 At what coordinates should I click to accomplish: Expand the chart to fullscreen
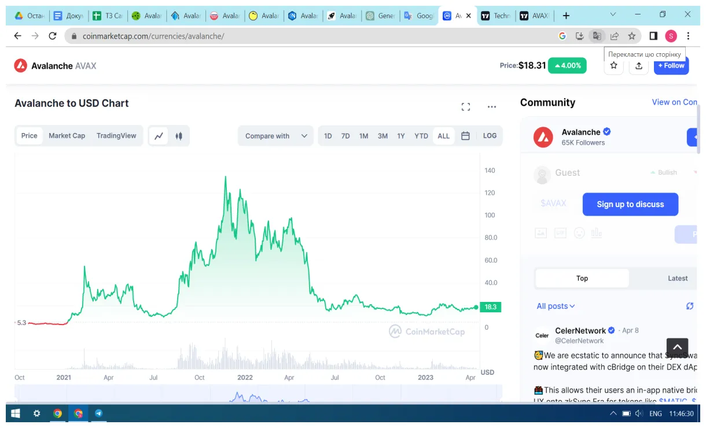click(x=466, y=106)
